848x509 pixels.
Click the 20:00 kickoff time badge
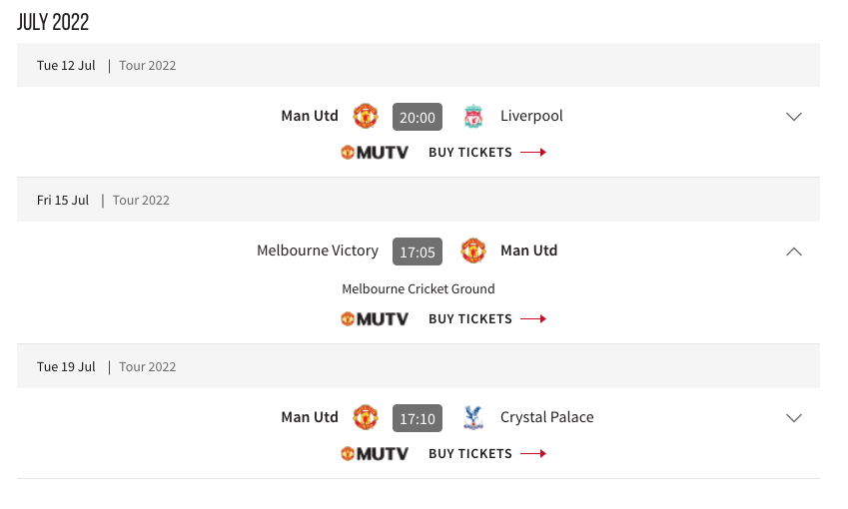click(x=417, y=117)
